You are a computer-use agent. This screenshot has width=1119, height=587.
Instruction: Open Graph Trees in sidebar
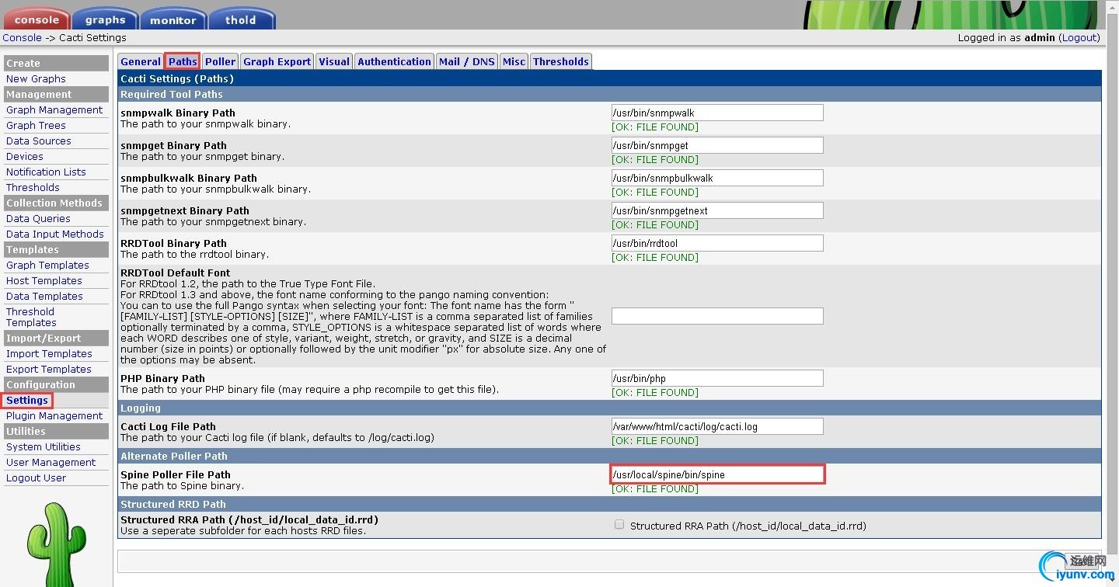(x=36, y=125)
